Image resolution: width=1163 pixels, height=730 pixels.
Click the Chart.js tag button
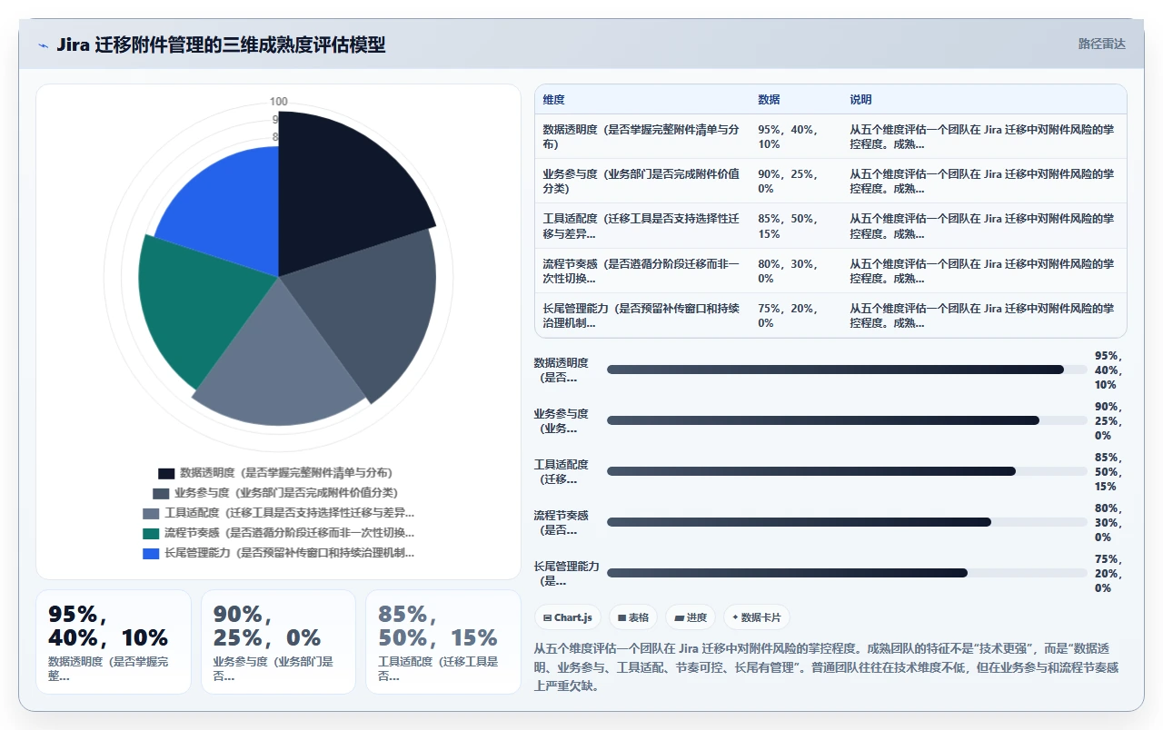click(x=567, y=617)
